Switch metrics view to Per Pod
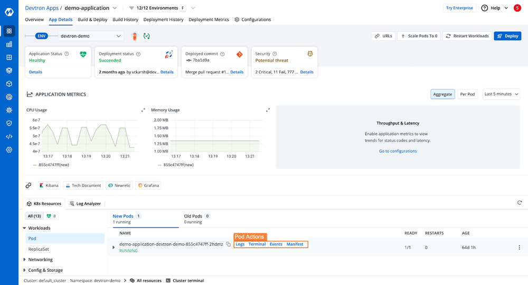This screenshot has width=528, height=285. click(467, 94)
